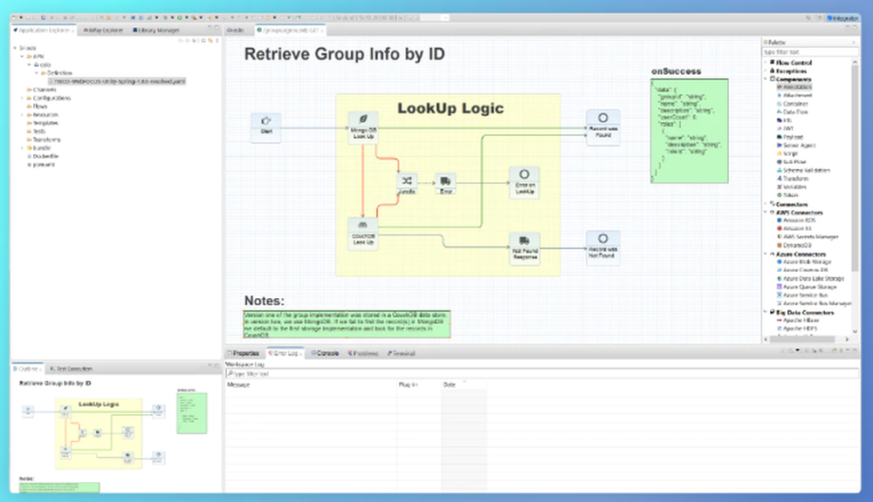Pick Transform component from the palette
This screenshot has height=502, width=873.
coord(793,179)
